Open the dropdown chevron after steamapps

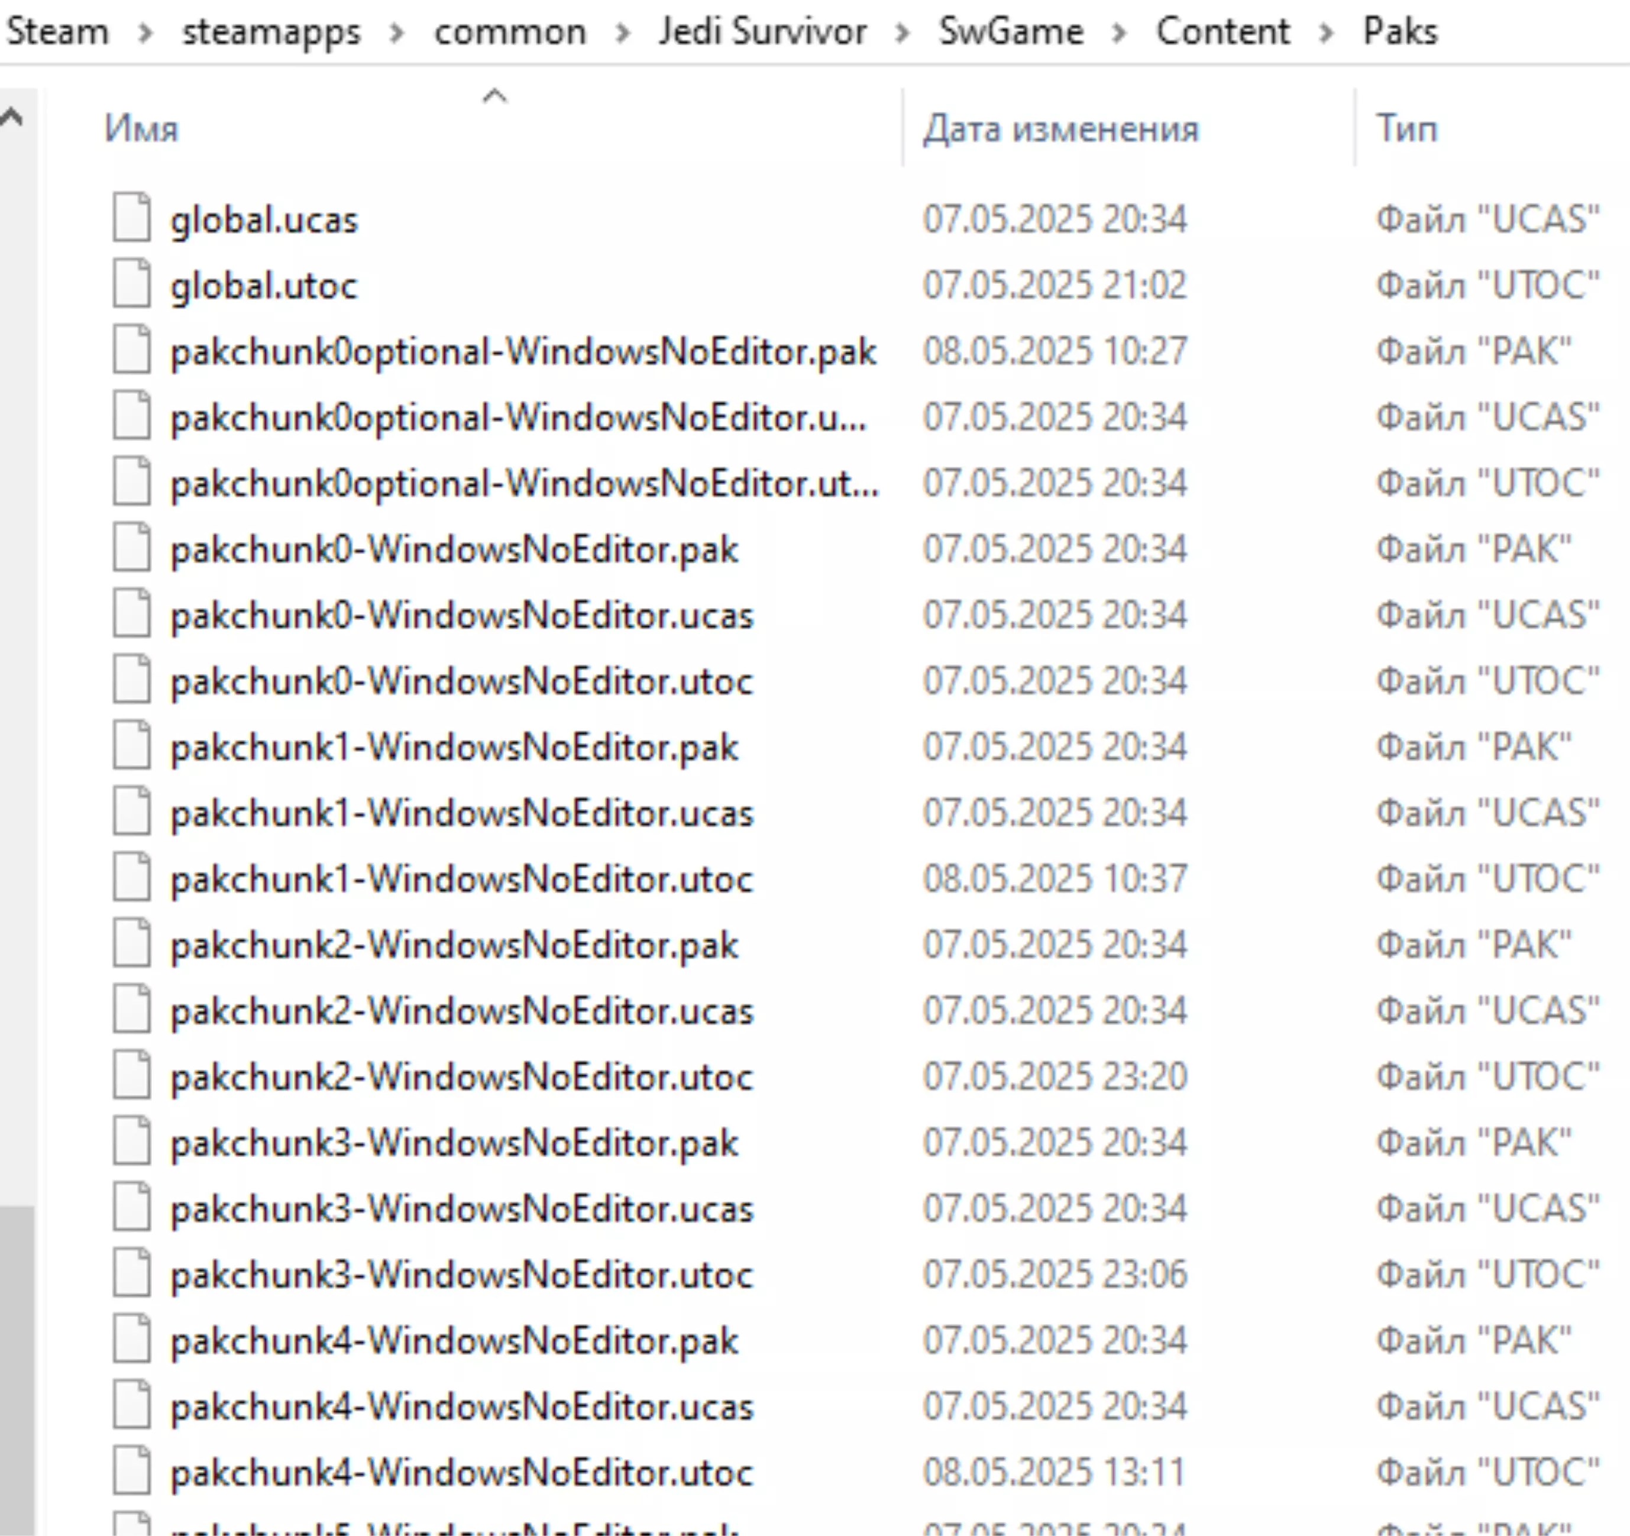pos(397,33)
